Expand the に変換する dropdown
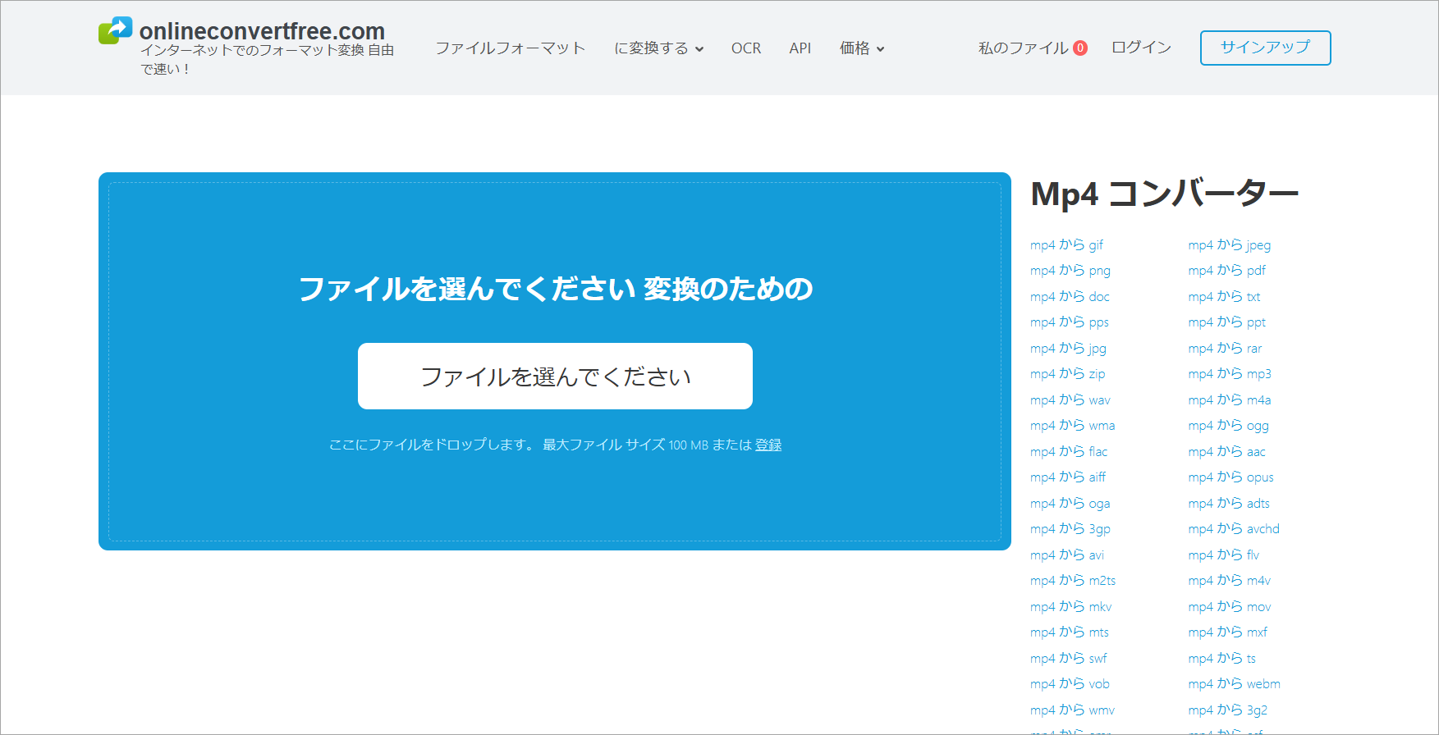Viewport: 1439px width, 735px height. 659,48
